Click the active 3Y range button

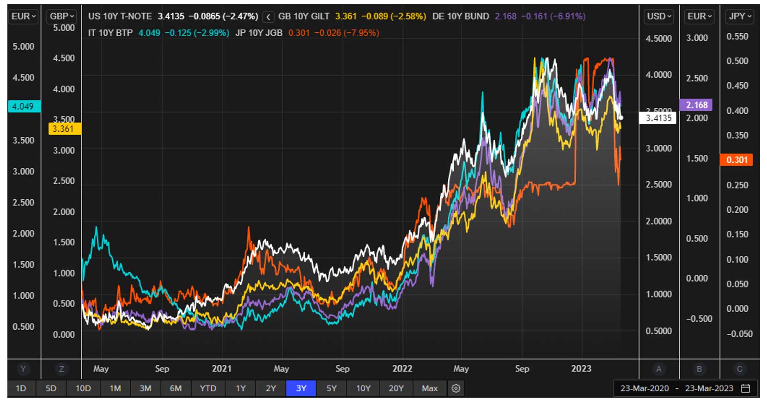301,388
